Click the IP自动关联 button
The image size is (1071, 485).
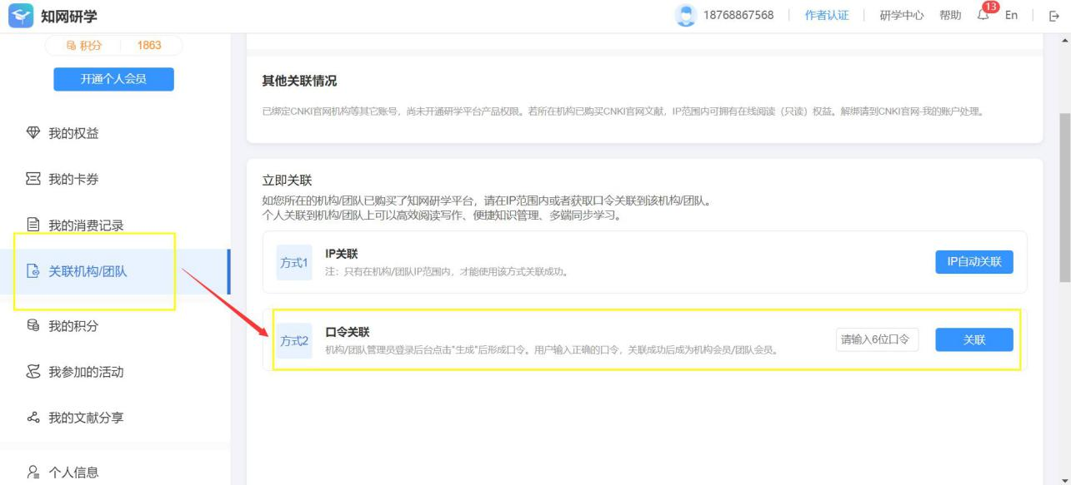[x=973, y=262]
